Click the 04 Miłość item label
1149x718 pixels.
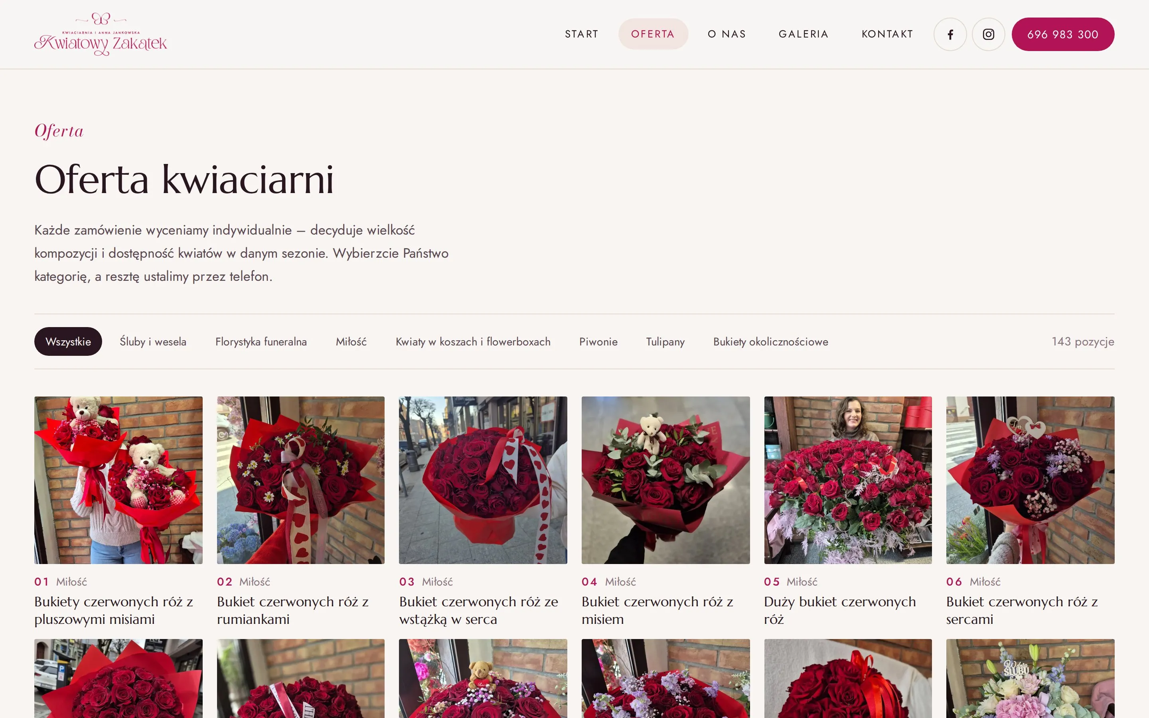pos(609,582)
